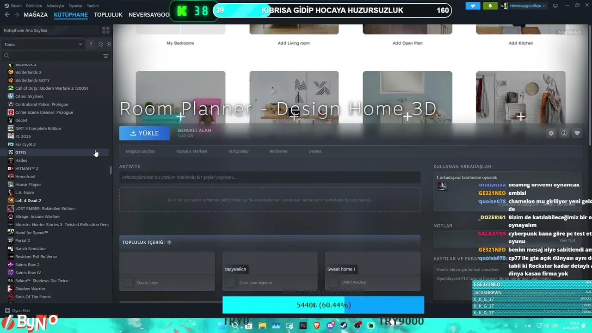The height and width of the screenshot is (333, 592).
Task: Click the Cities: Skylines icon in library
Action: click(11, 96)
